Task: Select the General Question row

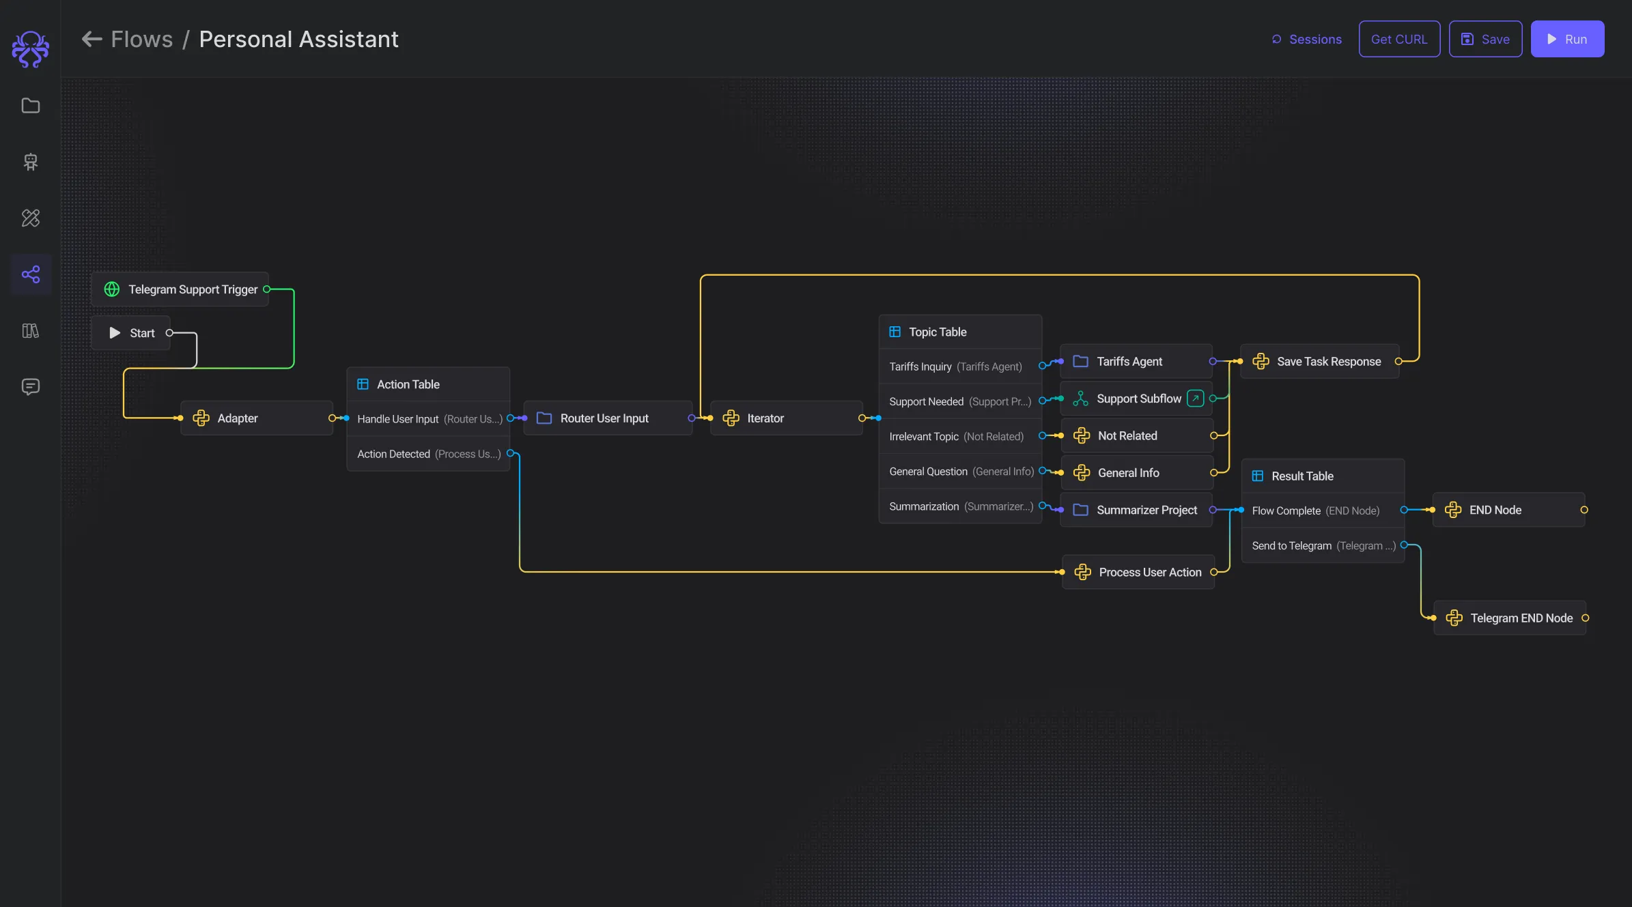Action: point(960,472)
